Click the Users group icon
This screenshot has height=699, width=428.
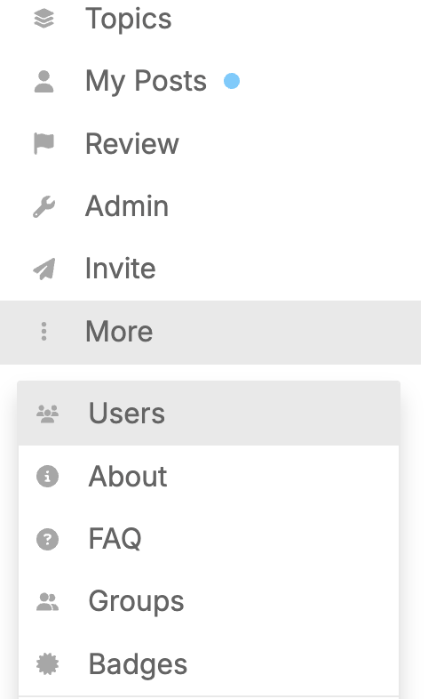tap(47, 414)
